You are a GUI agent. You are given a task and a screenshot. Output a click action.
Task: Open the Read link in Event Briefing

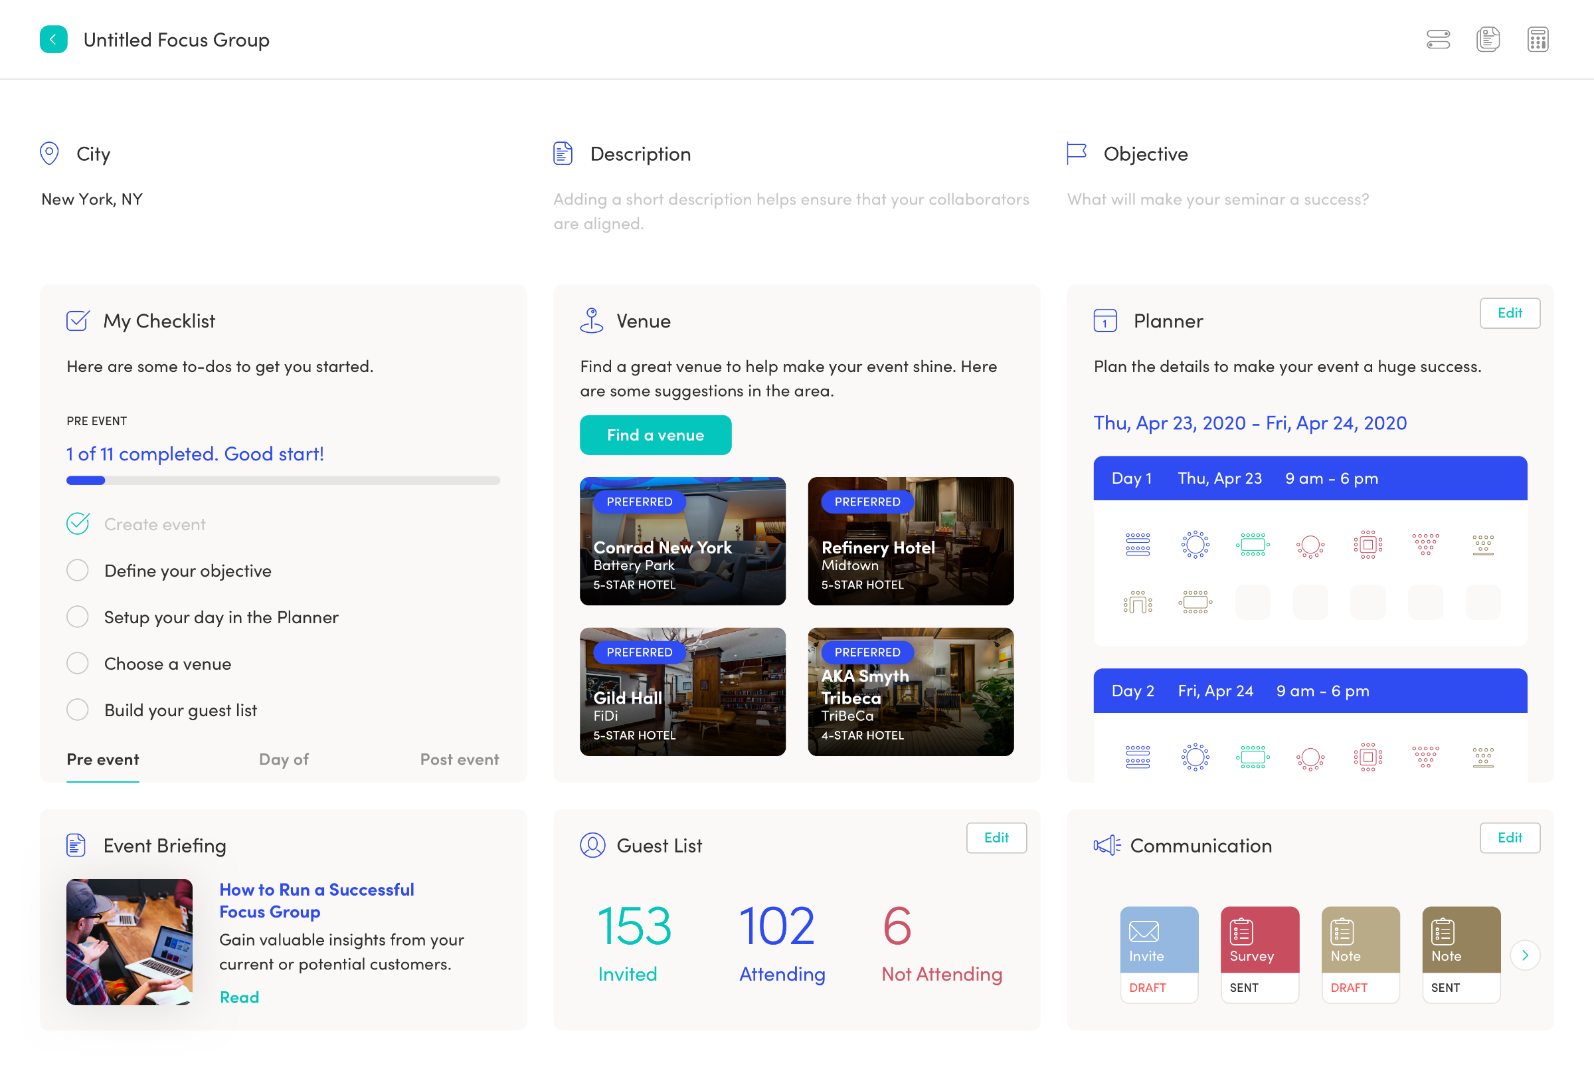tap(239, 997)
